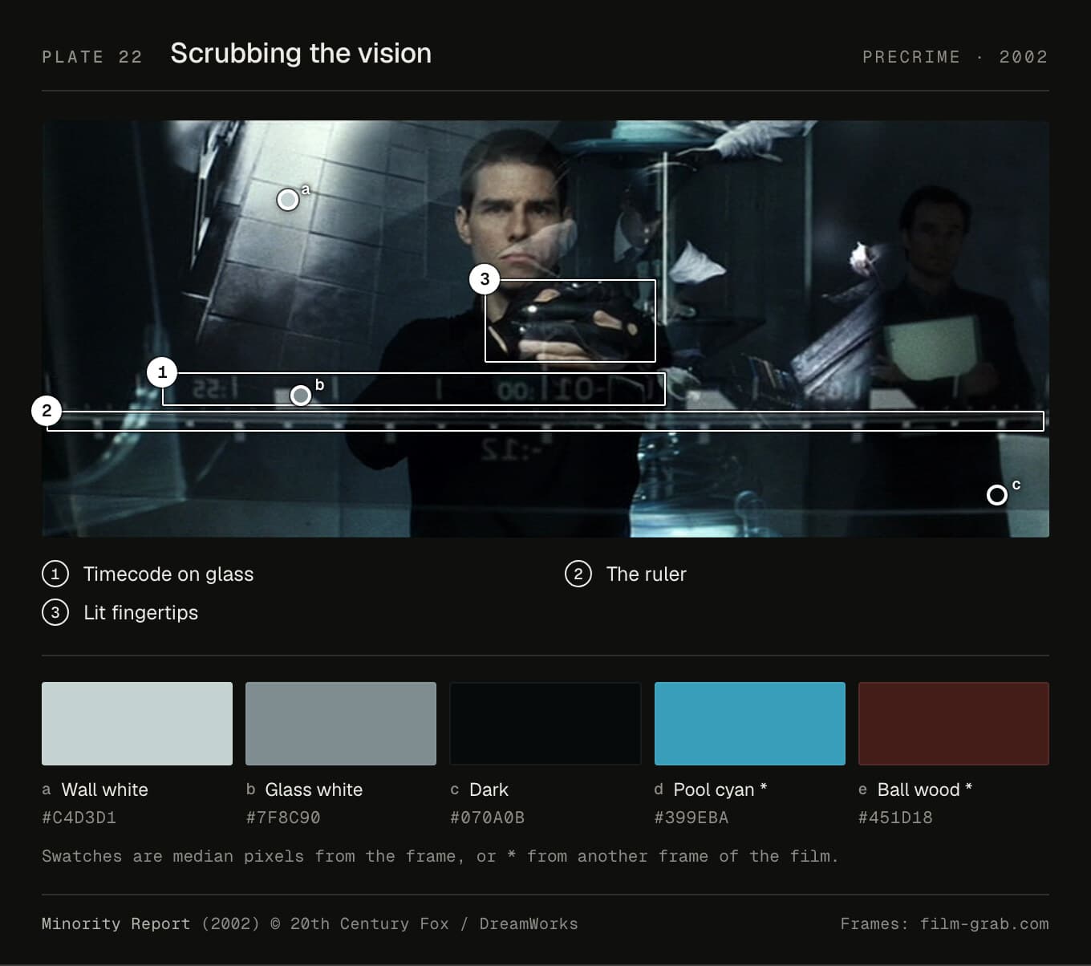Click the 'Ball wood *' swatch name
This screenshot has width=1091, height=966.
click(925, 789)
